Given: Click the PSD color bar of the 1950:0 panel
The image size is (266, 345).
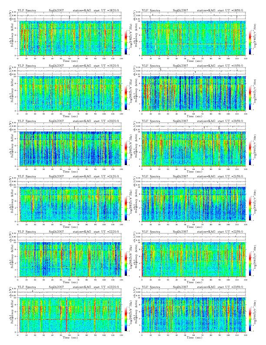Looking at the screenshot, I should 250,98.
